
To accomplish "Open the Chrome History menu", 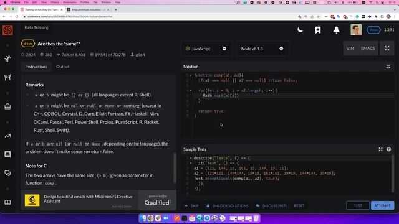I will coord(54,2).
